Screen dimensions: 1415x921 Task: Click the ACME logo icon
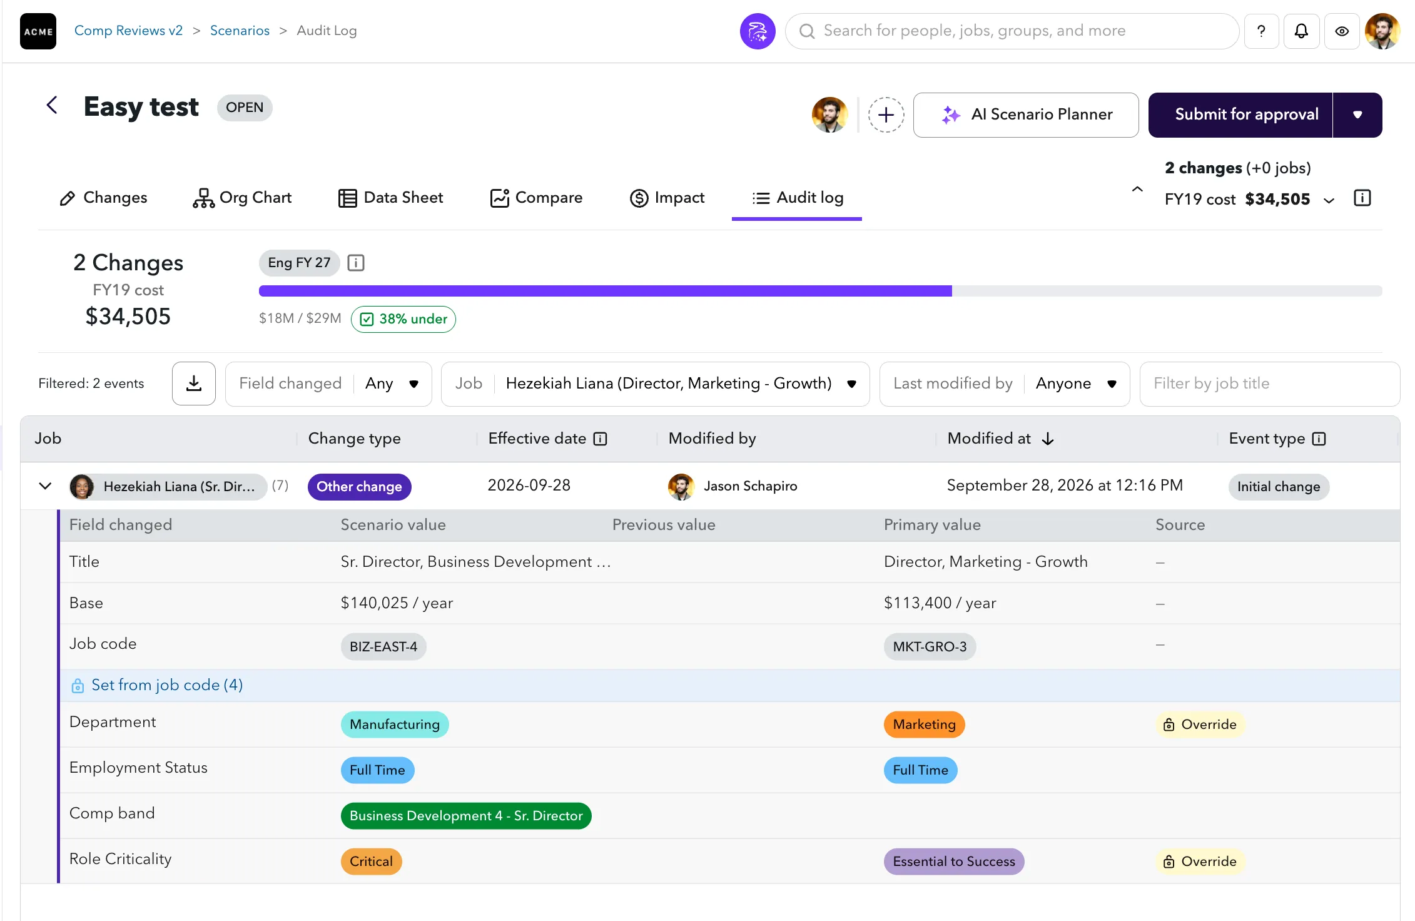tap(38, 31)
